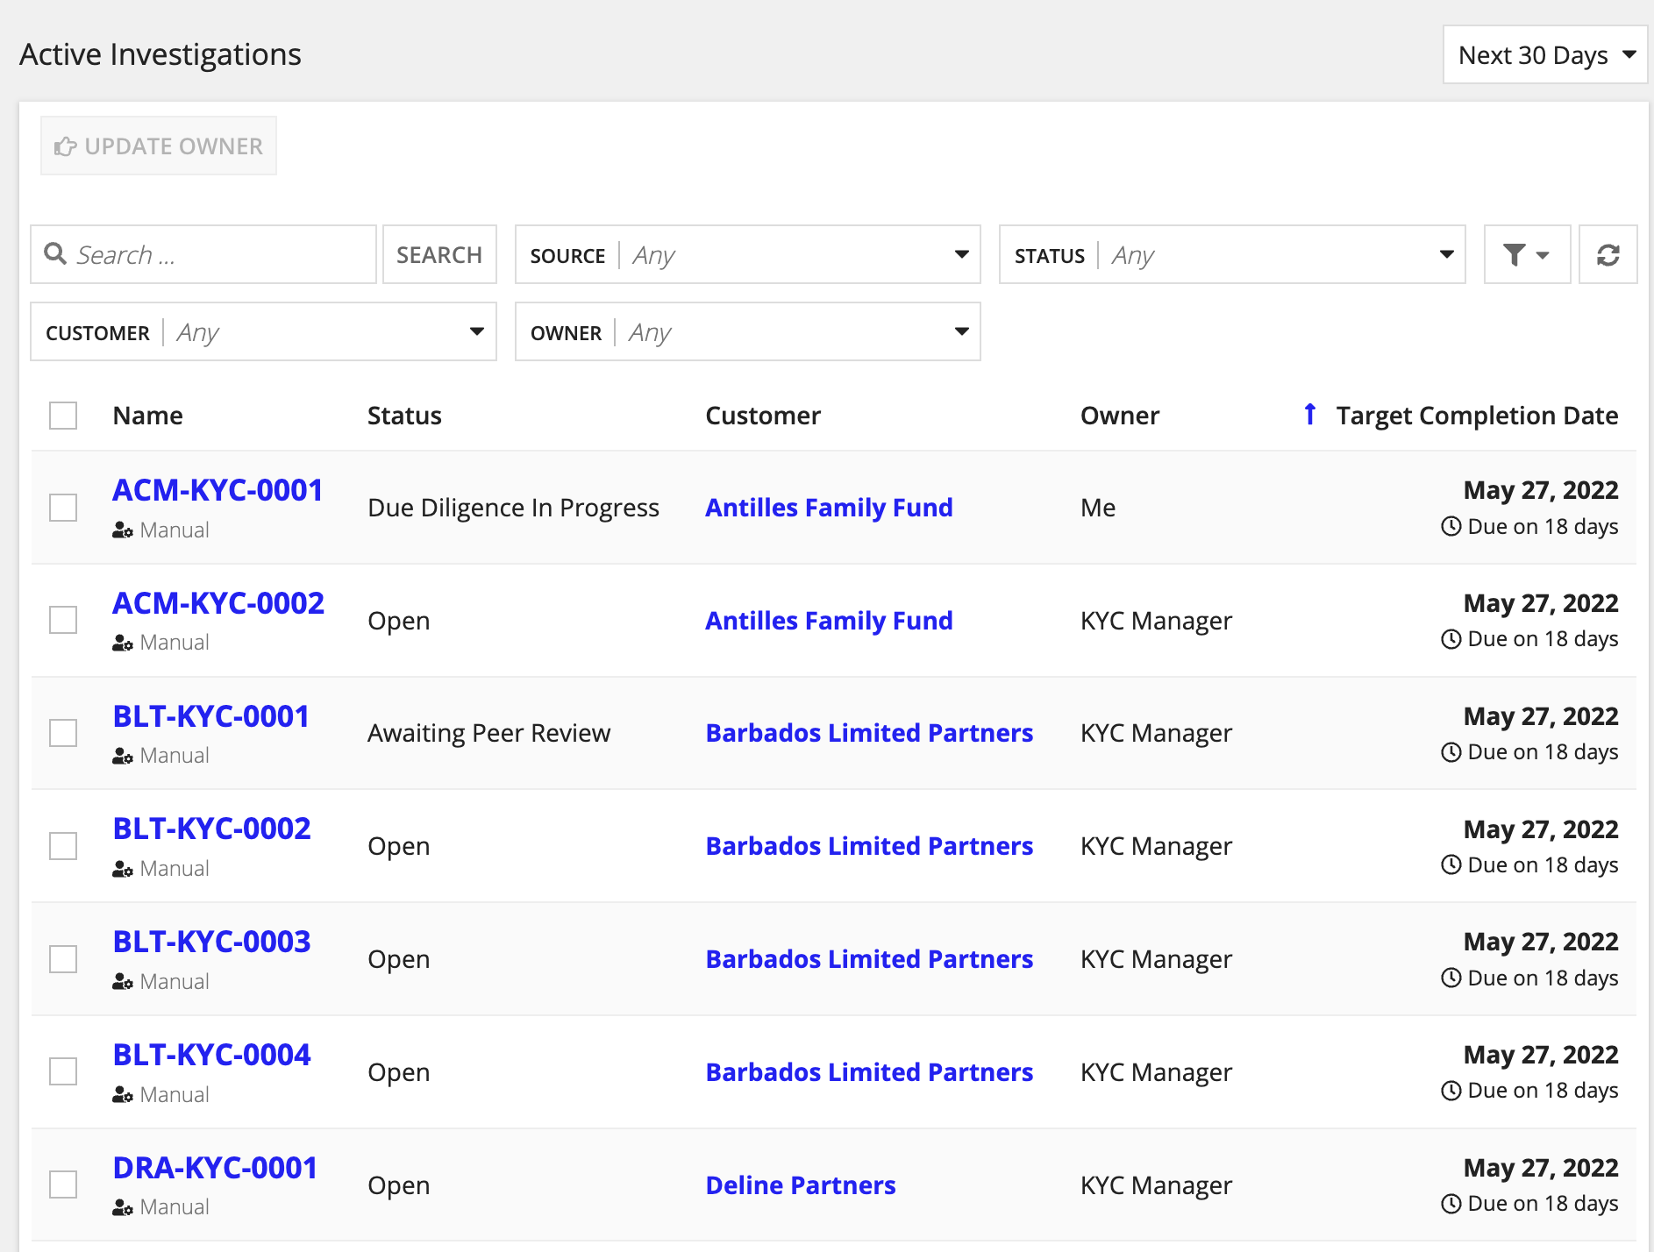Click the clock icon in BLT-KYC-0003 row
The height and width of the screenshot is (1252, 1654).
click(1451, 978)
